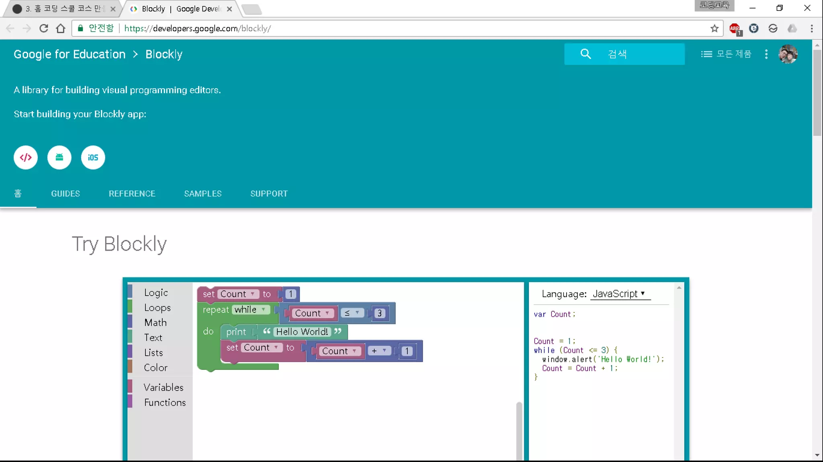Click the web code icon button
Viewport: 823px width, 462px height.
pos(25,157)
